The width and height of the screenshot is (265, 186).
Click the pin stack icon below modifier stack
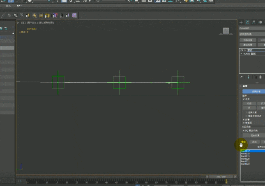(x=241, y=77)
